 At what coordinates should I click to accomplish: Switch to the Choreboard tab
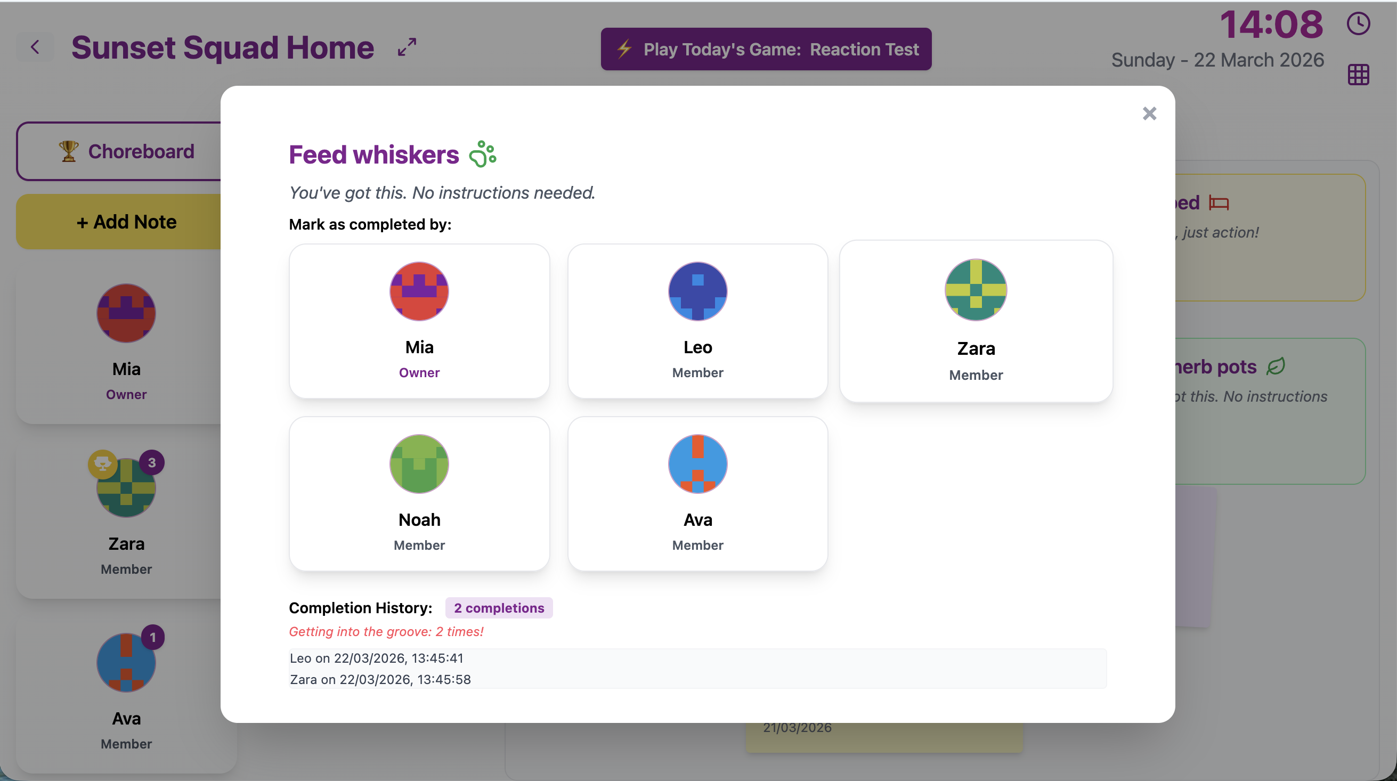pyautogui.click(x=140, y=151)
